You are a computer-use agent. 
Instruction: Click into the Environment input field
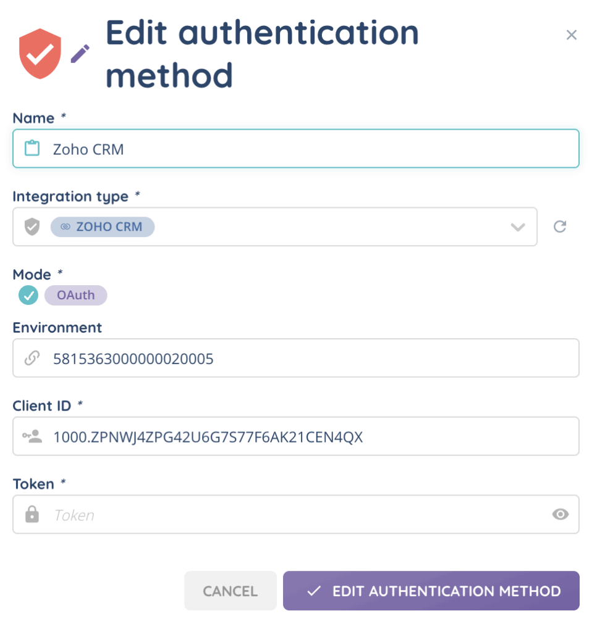coord(309,358)
